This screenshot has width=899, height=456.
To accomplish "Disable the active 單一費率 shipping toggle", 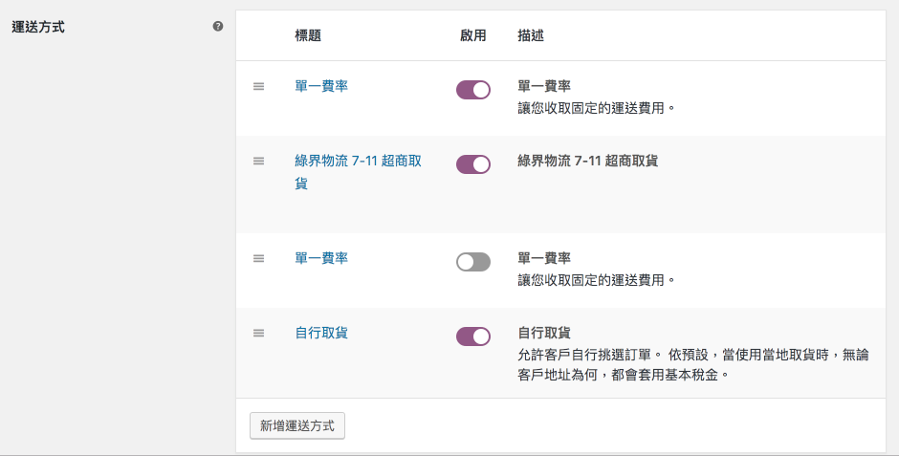I will (473, 90).
